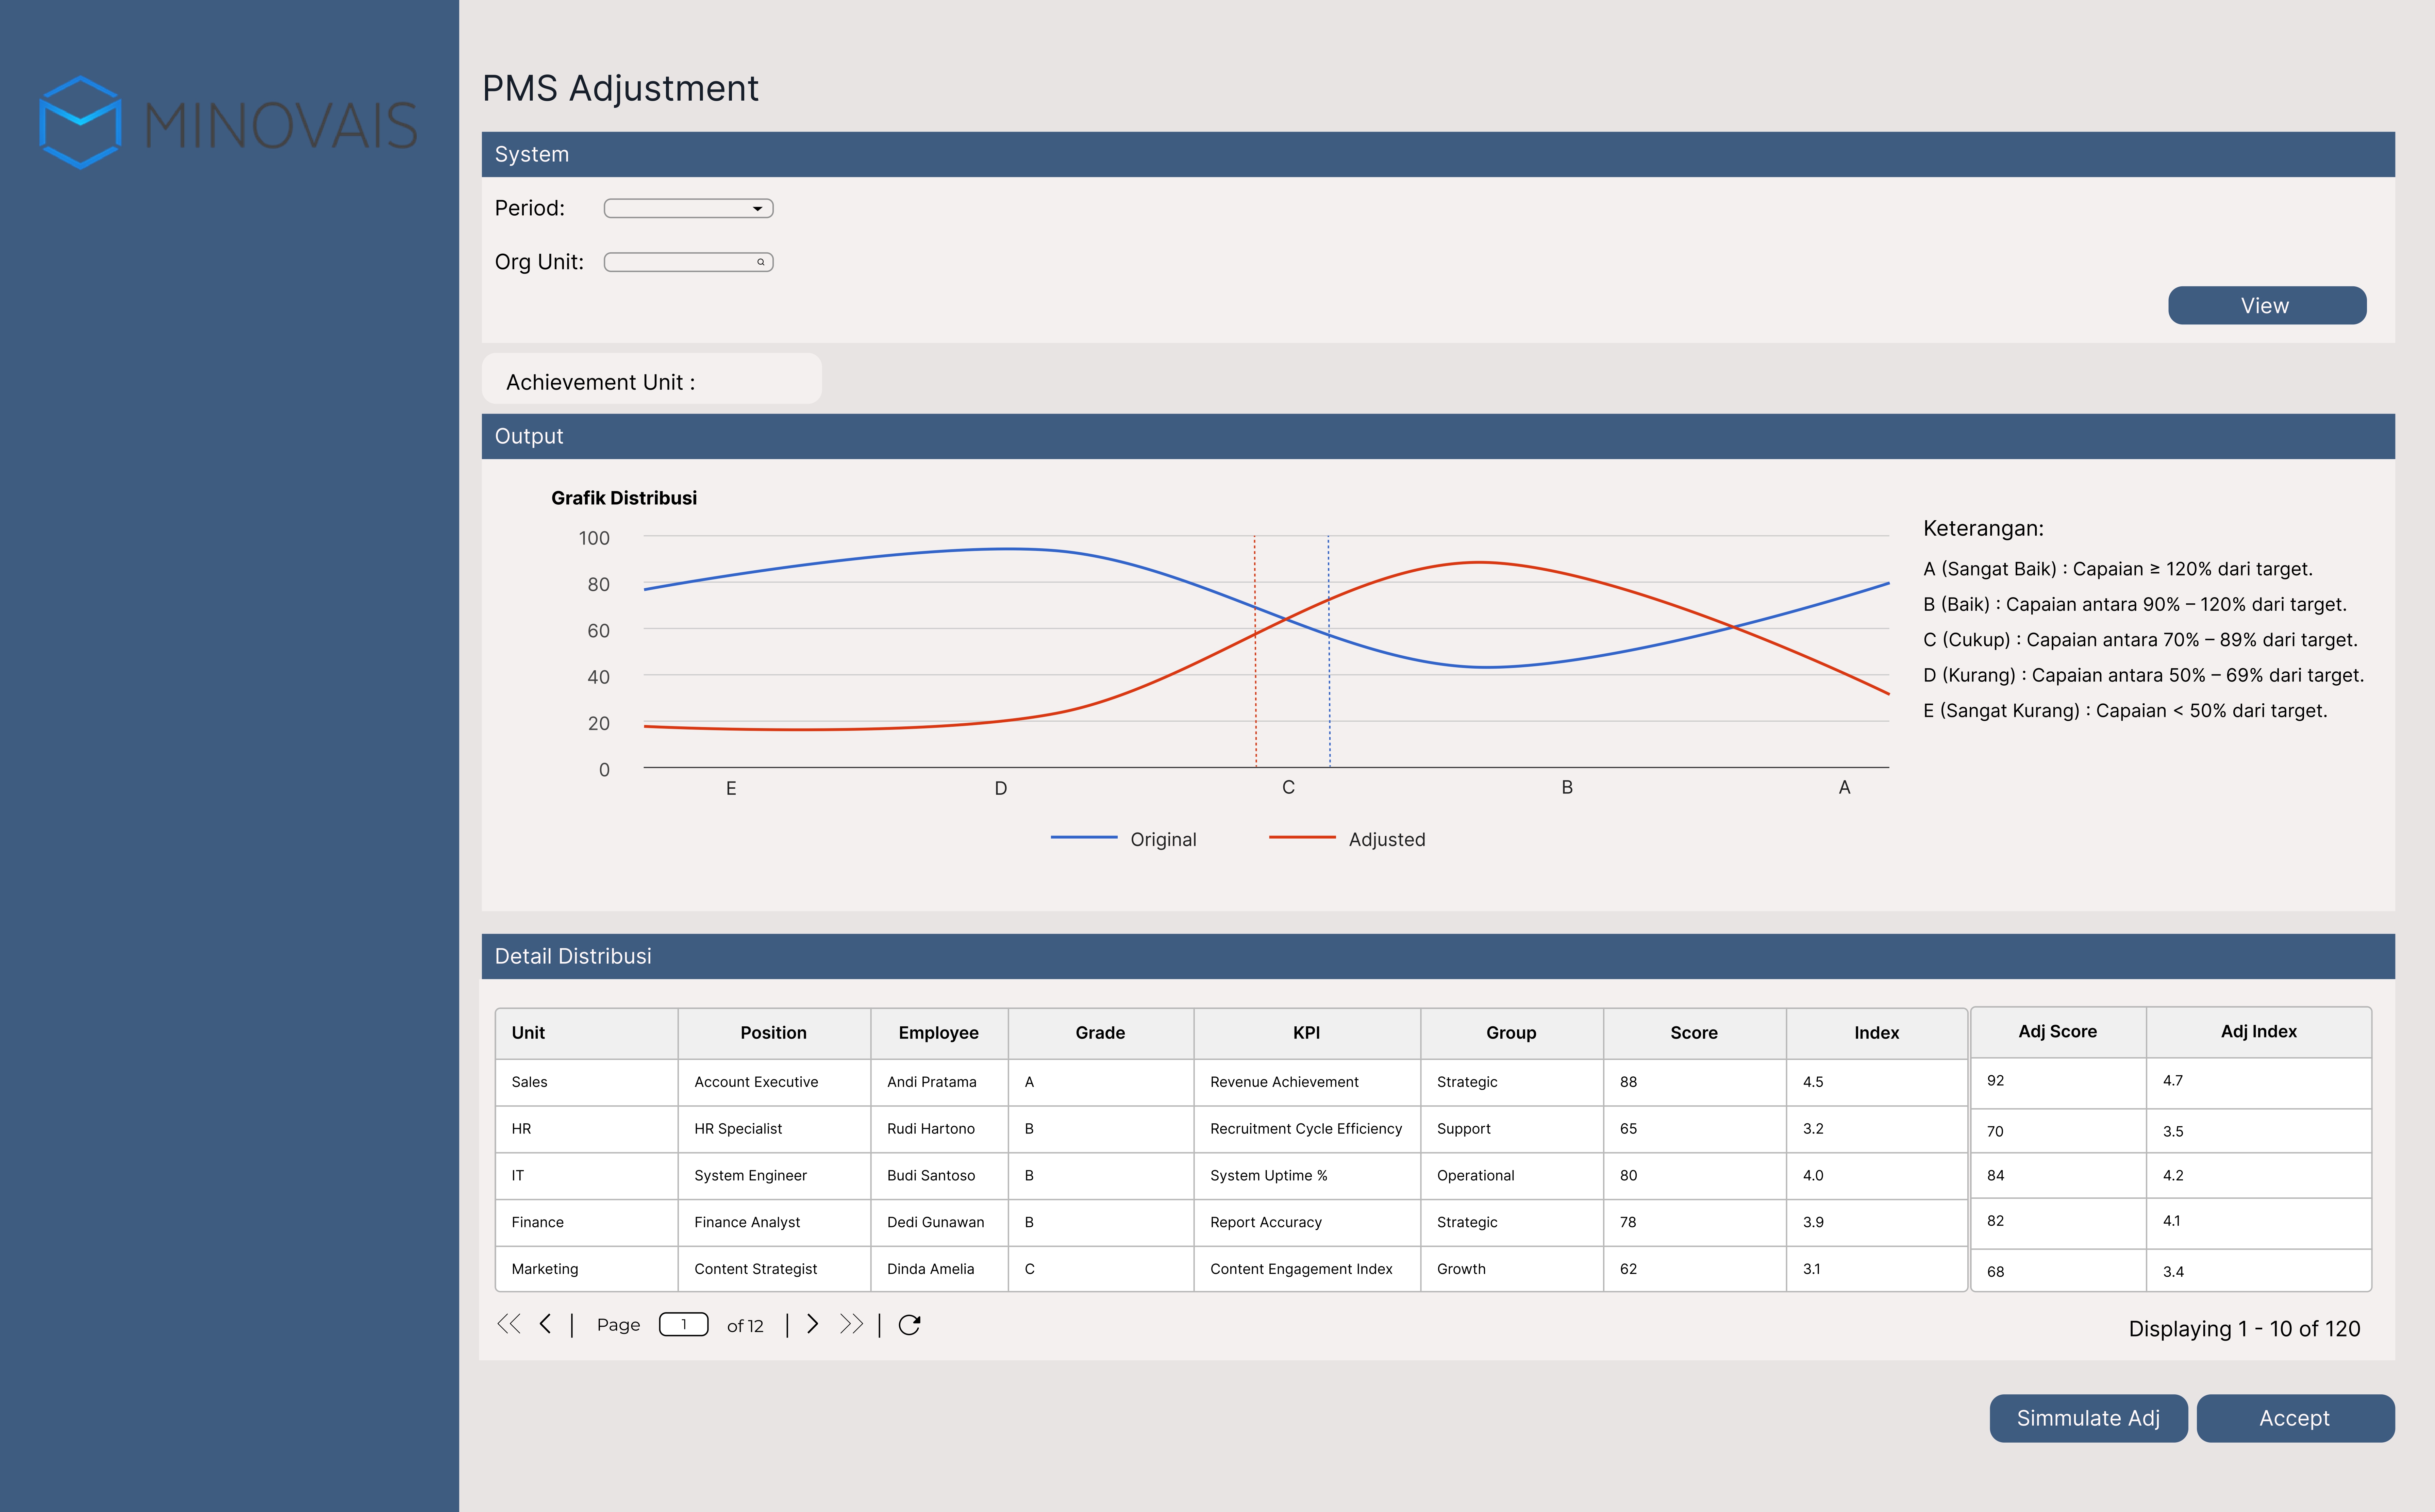Select the Budi Santoso employee cell
This screenshot has height=1512, width=2435.
coord(939,1176)
